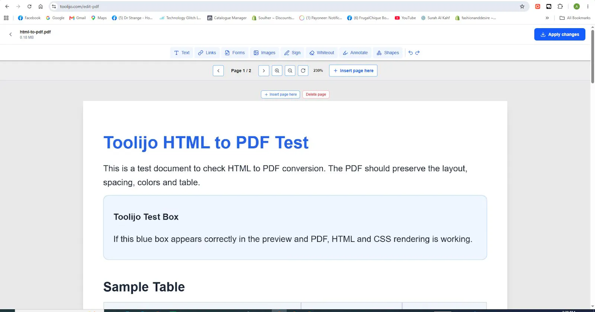Viewport: 595px width, 312px height.
Task: Select the Forms tool
Action: (x=235, y=53)
